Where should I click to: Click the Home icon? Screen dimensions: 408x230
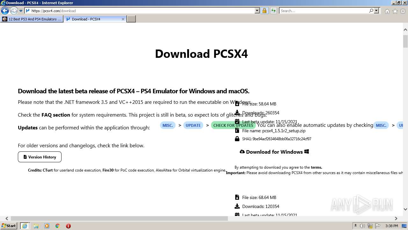[387, 11]
